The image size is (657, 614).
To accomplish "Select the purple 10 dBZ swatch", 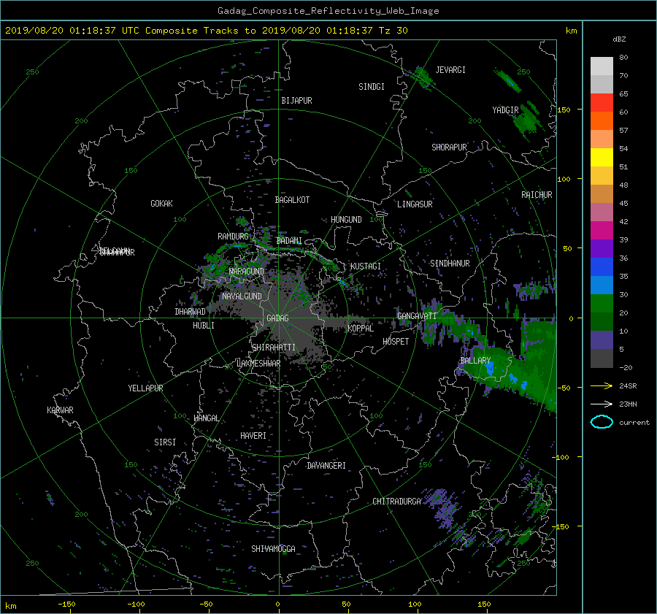I will pyautogui.click(x=602, y=339).
